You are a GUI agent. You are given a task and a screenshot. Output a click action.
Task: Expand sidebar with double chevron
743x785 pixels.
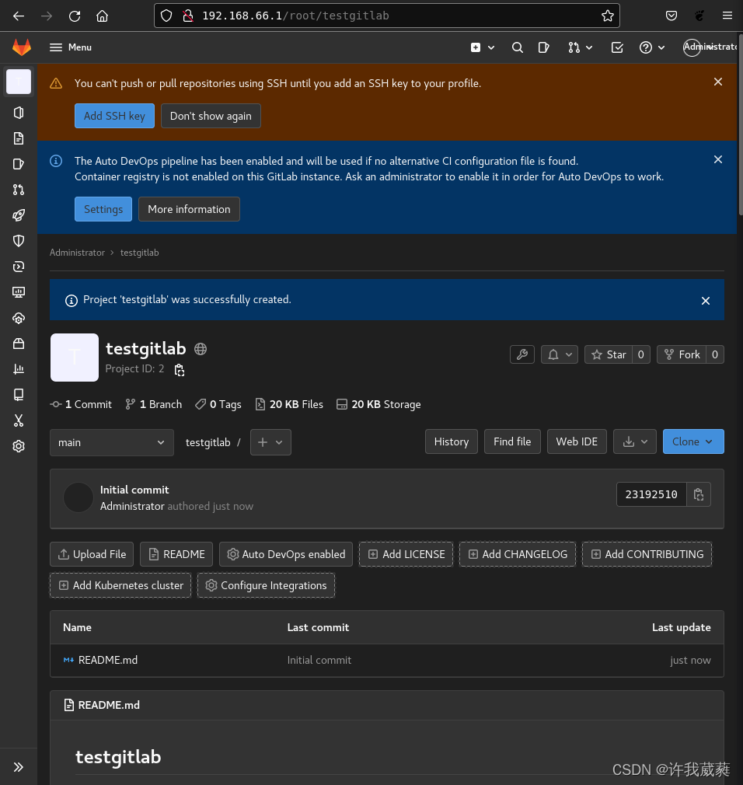point(19,767)
